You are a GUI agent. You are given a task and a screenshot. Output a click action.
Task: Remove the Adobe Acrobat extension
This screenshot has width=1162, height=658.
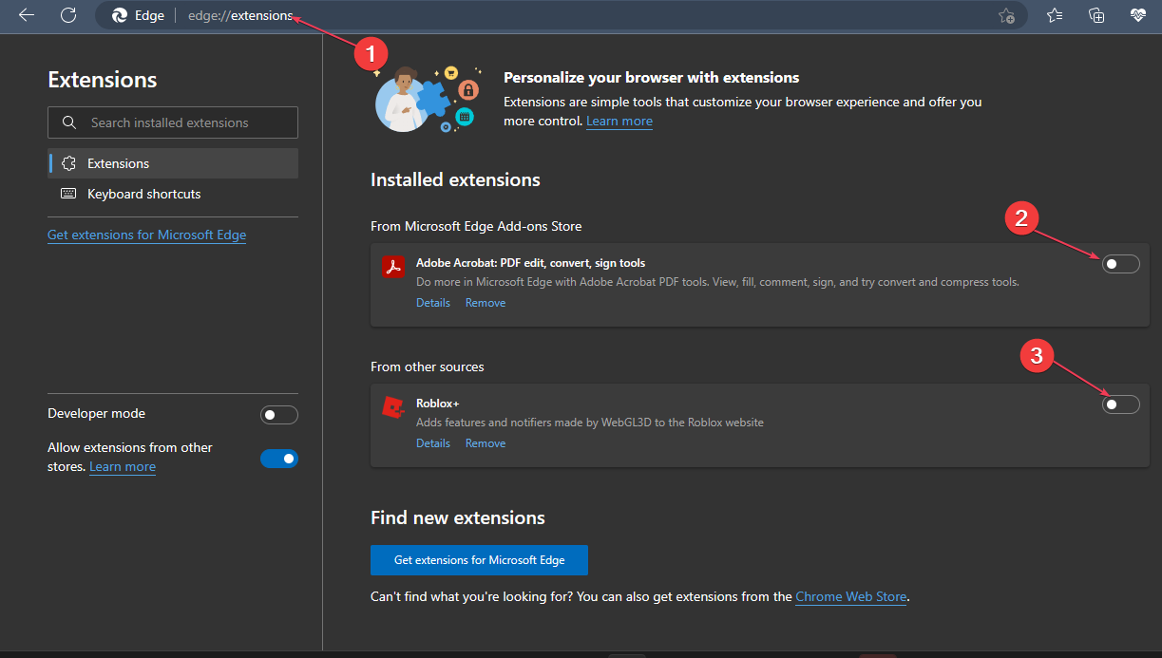pyautogui.click(x=486, y=303)
